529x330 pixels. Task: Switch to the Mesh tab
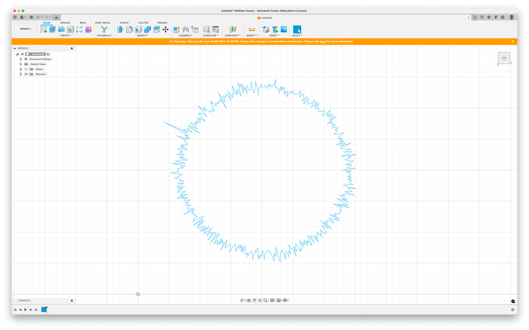[83, 23]
